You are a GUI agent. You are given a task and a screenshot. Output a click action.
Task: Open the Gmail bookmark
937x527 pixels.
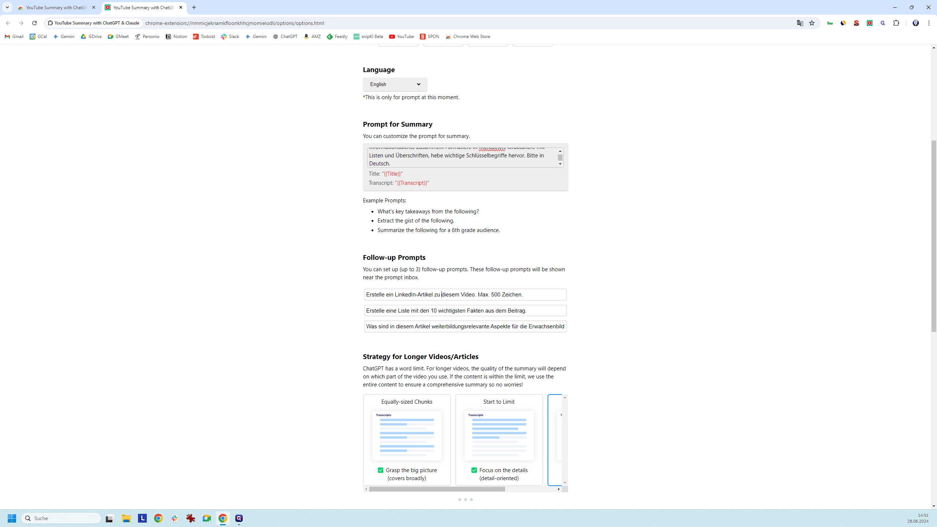(x=14, y=37)
